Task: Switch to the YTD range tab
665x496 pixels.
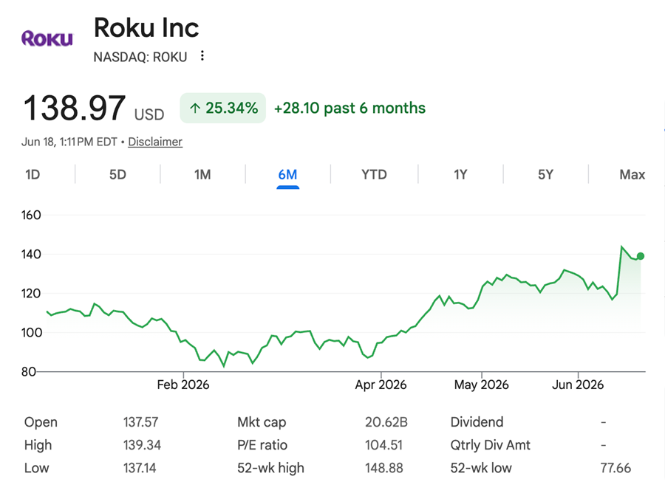Action: (x=374, y=174)
